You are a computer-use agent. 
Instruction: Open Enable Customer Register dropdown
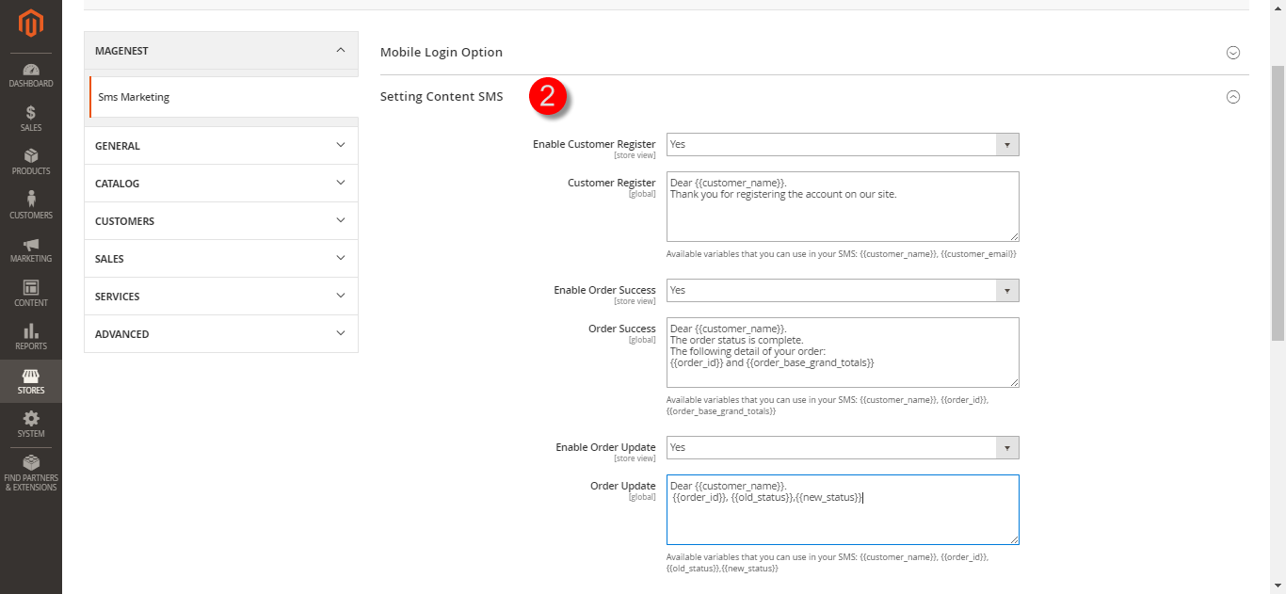coord(842,145)
